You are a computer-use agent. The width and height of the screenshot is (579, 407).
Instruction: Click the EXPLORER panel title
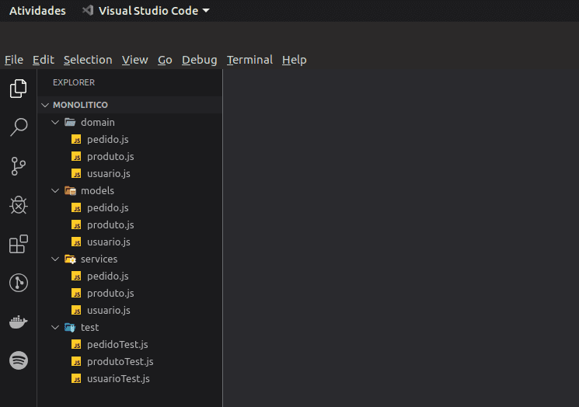(x=74, y=82)
